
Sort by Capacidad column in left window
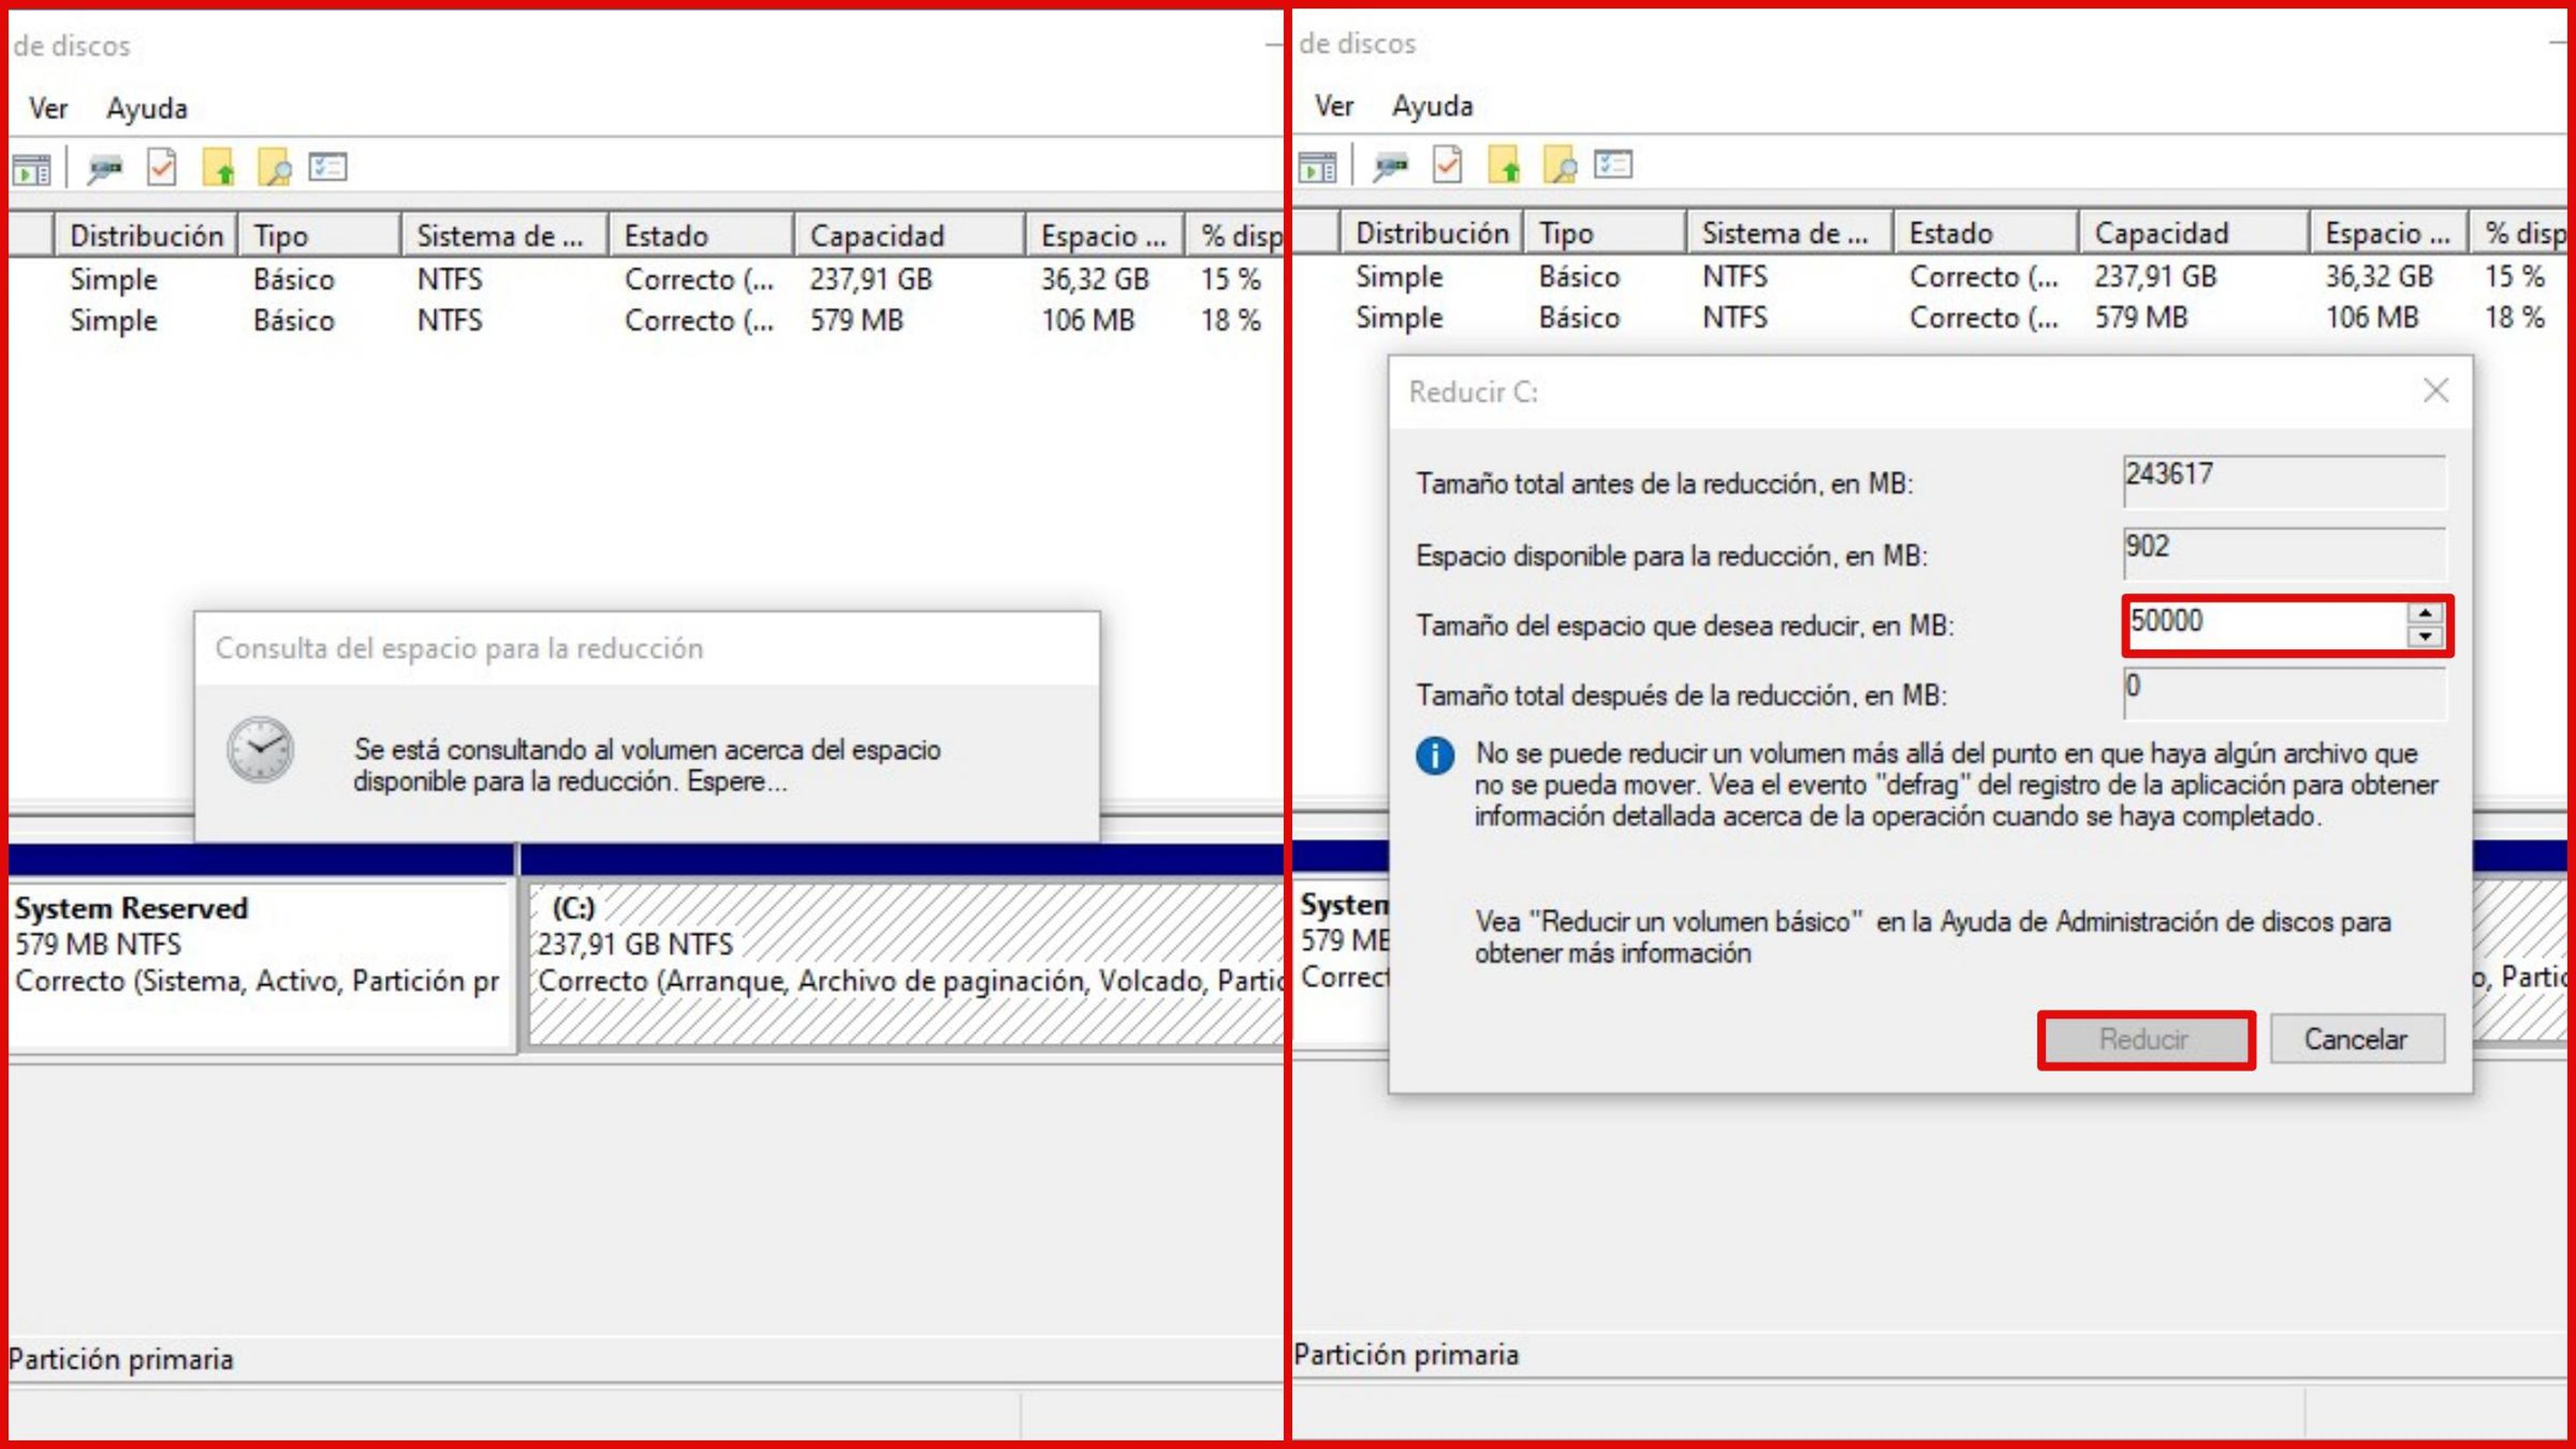tap(910, 236)
